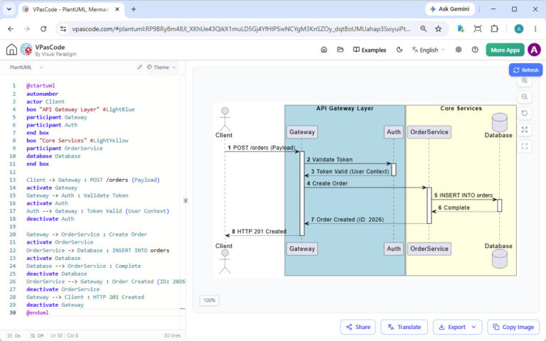Toggle line numbers On in editor status bar
The image size is (546, 341).
(14, 335)
